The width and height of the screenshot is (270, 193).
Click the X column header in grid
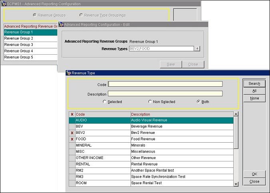tap(72, 114)
